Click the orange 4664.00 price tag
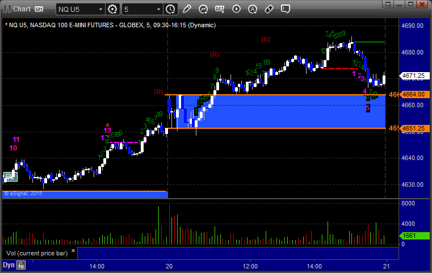 (x=414, y=94)
